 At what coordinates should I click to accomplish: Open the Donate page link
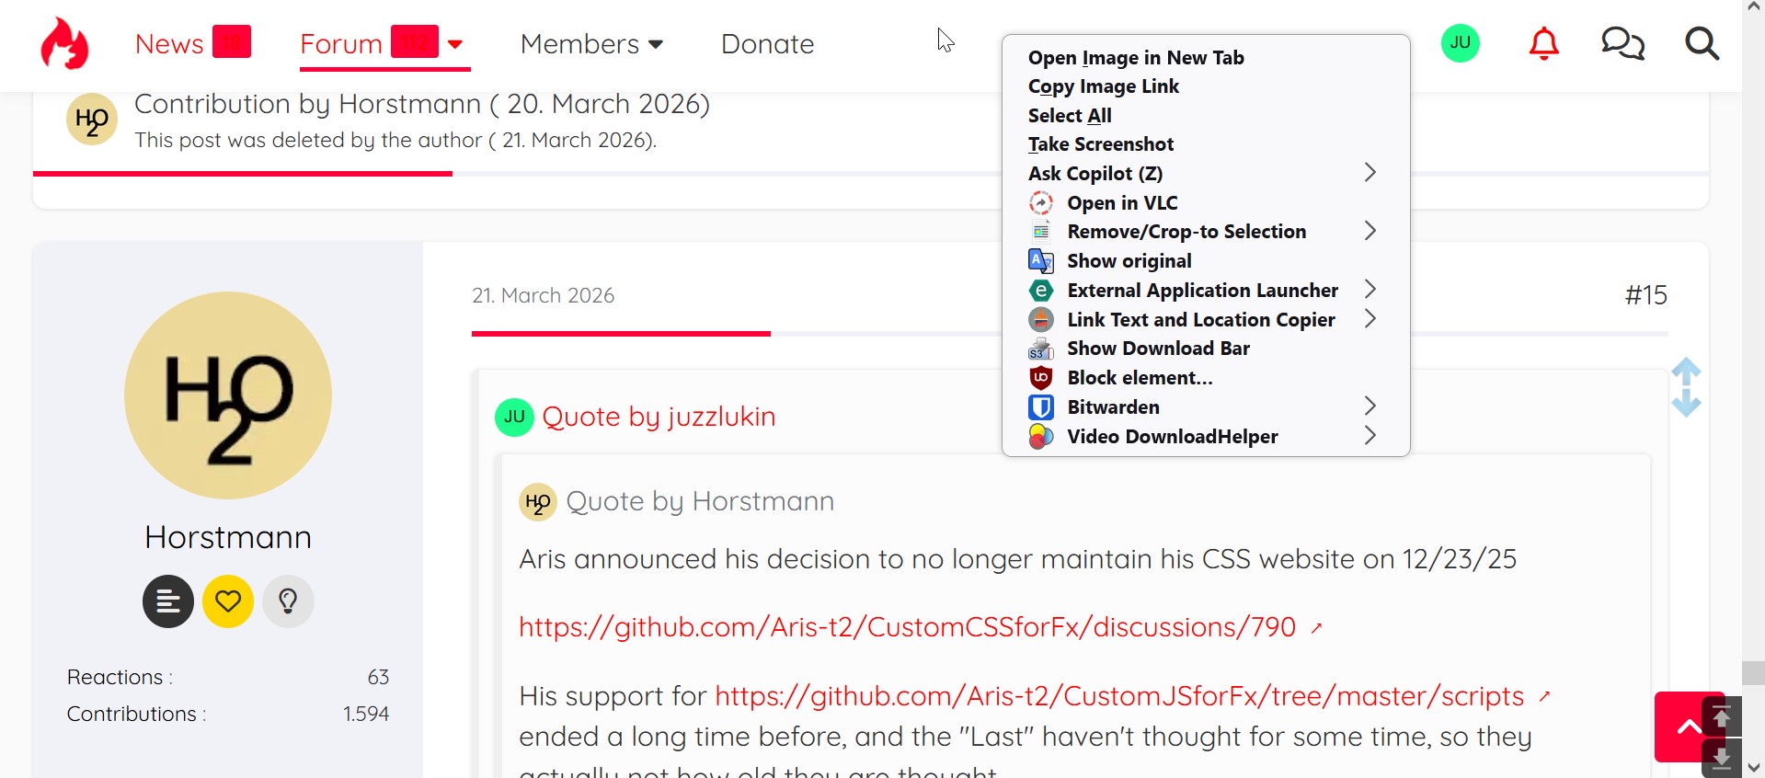767,44
